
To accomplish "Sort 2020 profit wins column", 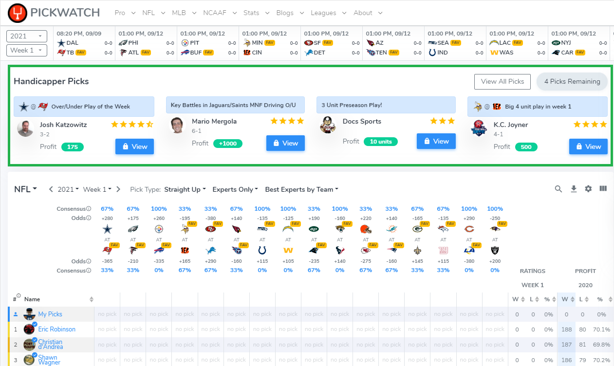I will click(x=572, y=299).
